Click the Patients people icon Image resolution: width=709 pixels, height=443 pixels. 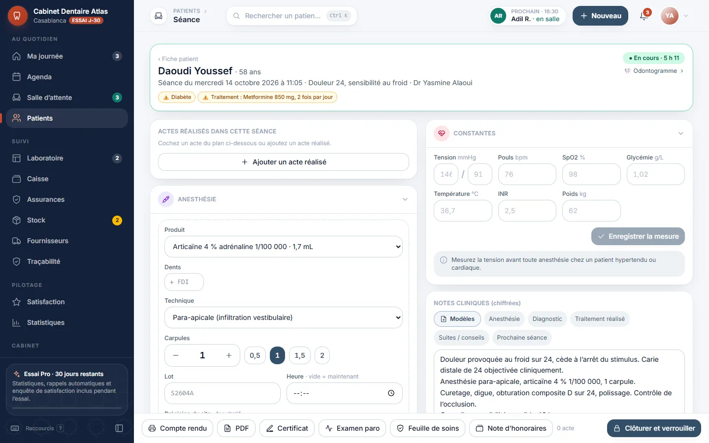pos(16,118)
